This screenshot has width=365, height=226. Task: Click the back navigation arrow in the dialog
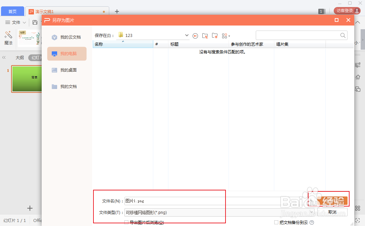pyautogui.click(x=195, y=36)
